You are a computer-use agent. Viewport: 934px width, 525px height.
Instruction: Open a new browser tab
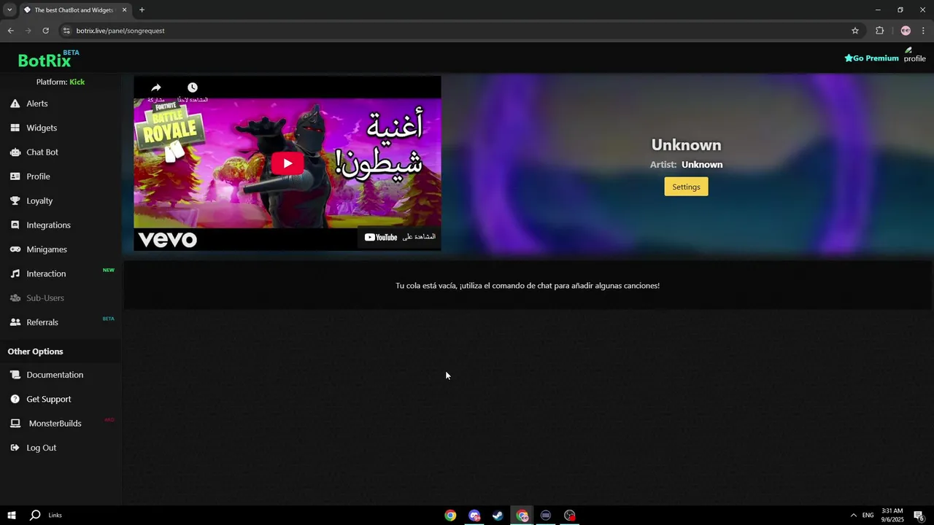coord(142,10)
